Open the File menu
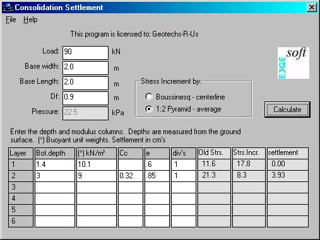The width and height of the screenshot is (320, 240). [x=11, y=20]
